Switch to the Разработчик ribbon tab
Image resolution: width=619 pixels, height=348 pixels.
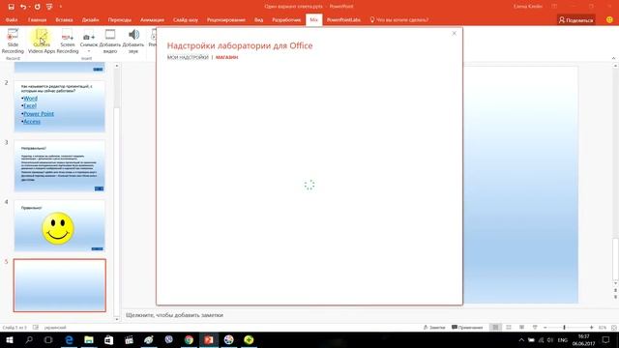[x=286, y=19]
